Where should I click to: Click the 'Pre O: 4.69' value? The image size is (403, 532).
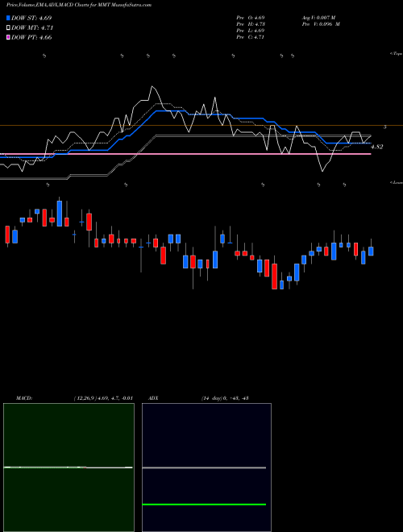point(251,17)
